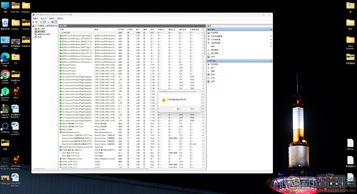This screenshot has width=357, height=194.
Task: Confirm deletion with the 是(Y) button
Action: click(x=178, y=109)
